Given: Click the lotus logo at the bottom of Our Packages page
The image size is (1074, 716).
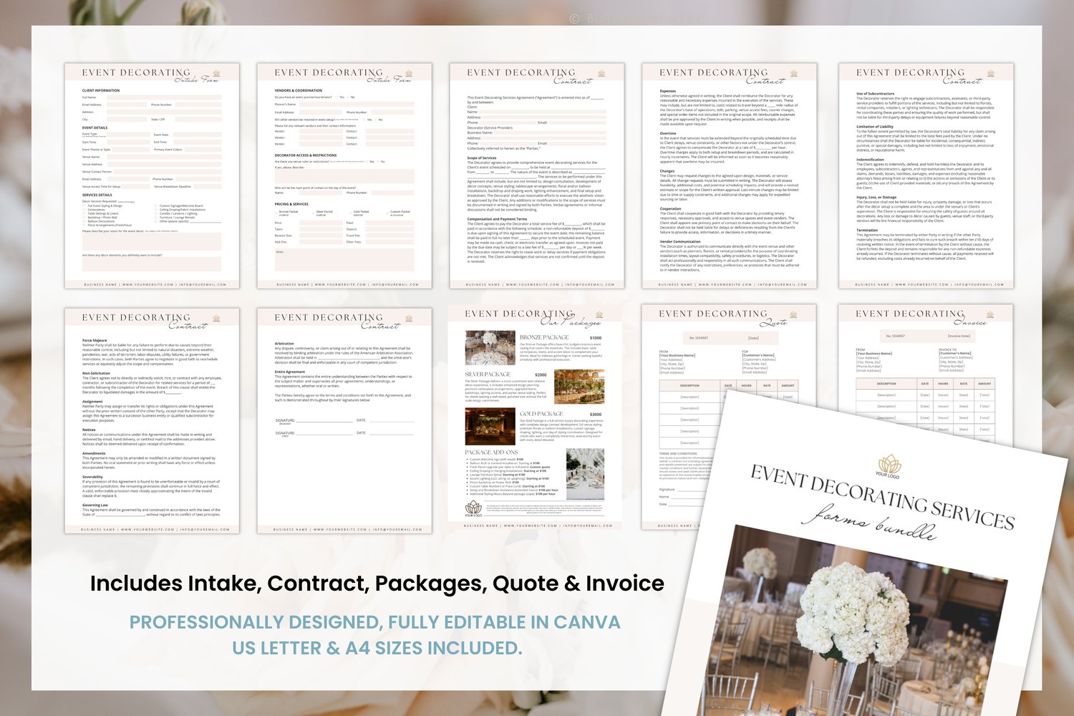Looking at the screenshot, I should coord(473,508).
